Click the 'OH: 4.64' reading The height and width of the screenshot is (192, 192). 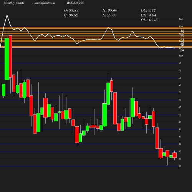click(x=149, y=15)
